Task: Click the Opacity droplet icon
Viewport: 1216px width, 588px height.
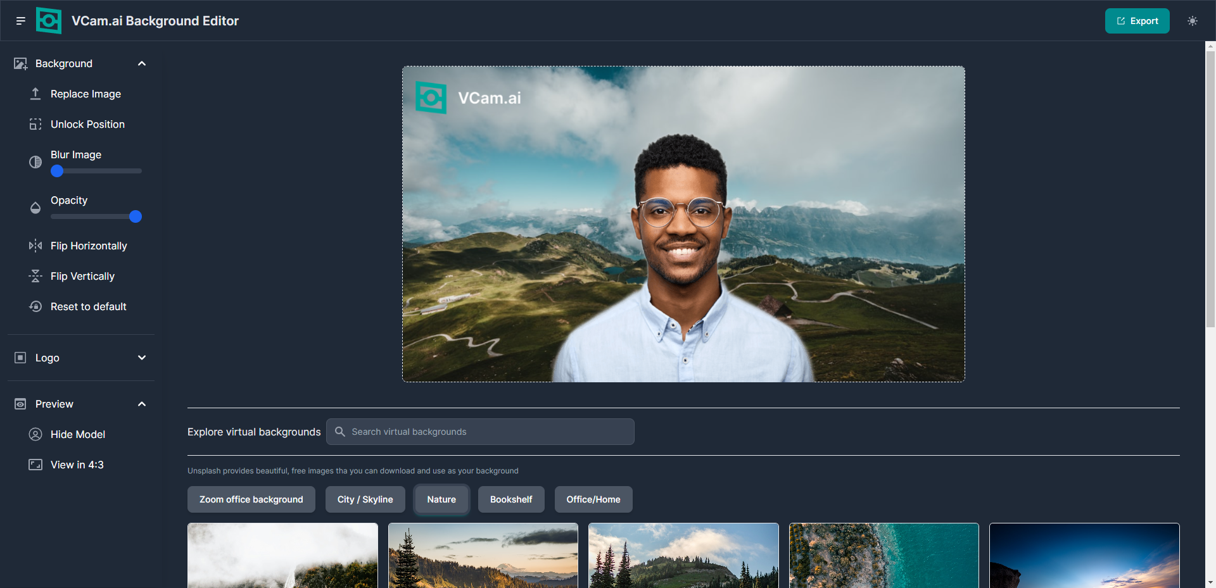Action: pyautogui.click(x=35, y=208)
